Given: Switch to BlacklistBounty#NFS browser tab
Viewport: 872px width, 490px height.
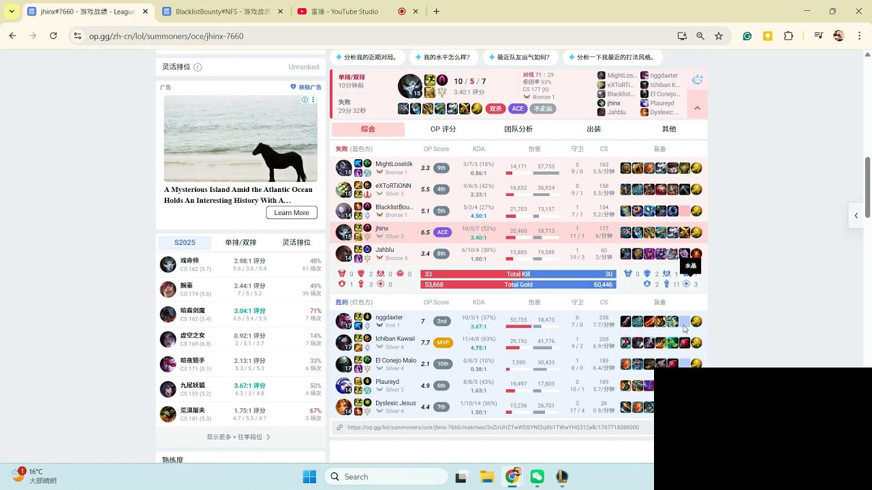Looking at the screenshot, I should 223,12.
